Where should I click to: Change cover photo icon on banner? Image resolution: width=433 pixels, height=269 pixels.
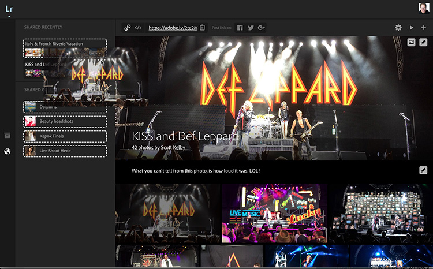(x=411, y=42)
